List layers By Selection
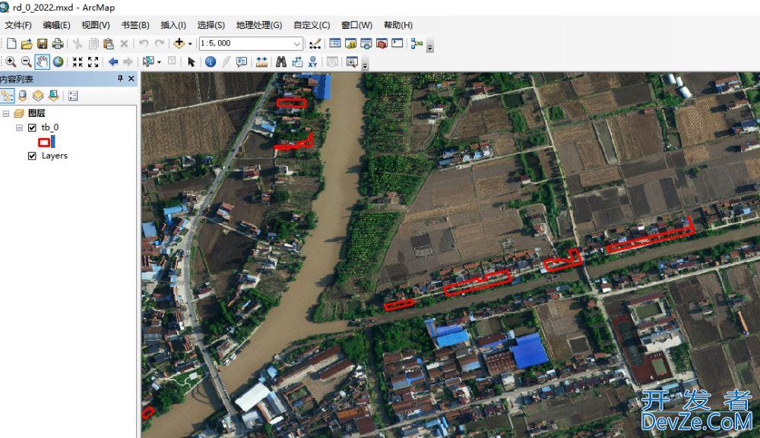This screenshot has width=760, height=438. [x=53, y=96]
